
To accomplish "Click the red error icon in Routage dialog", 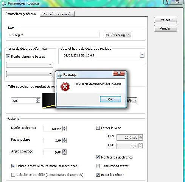I will point(65,86).
